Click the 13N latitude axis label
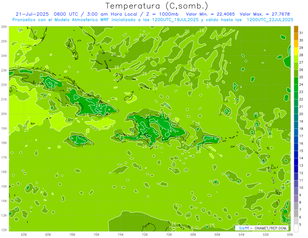 tap(4, 215)
